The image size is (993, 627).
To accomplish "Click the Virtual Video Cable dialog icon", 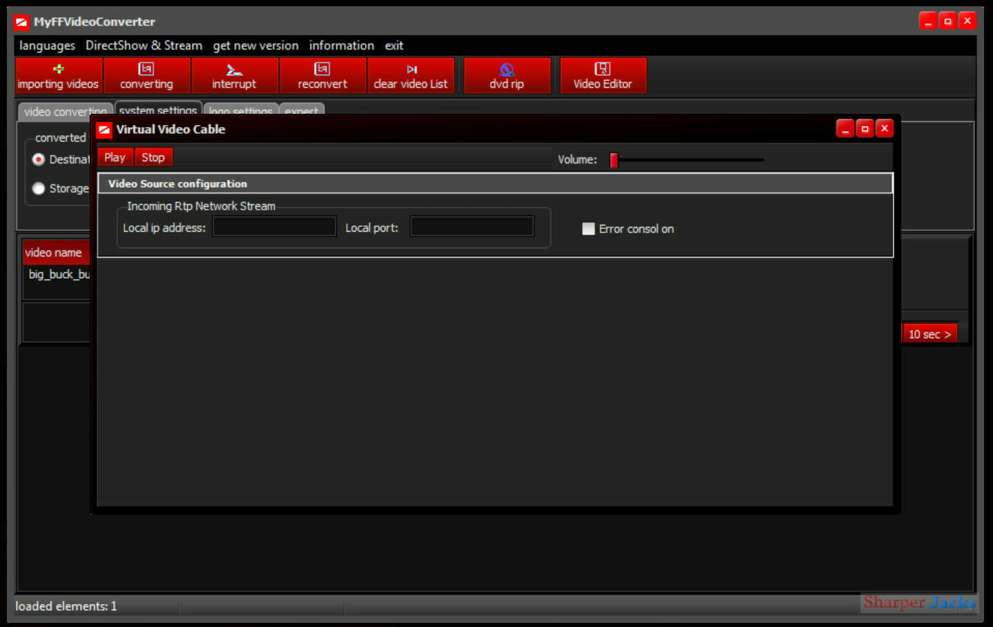I will (x=104, y=130).
